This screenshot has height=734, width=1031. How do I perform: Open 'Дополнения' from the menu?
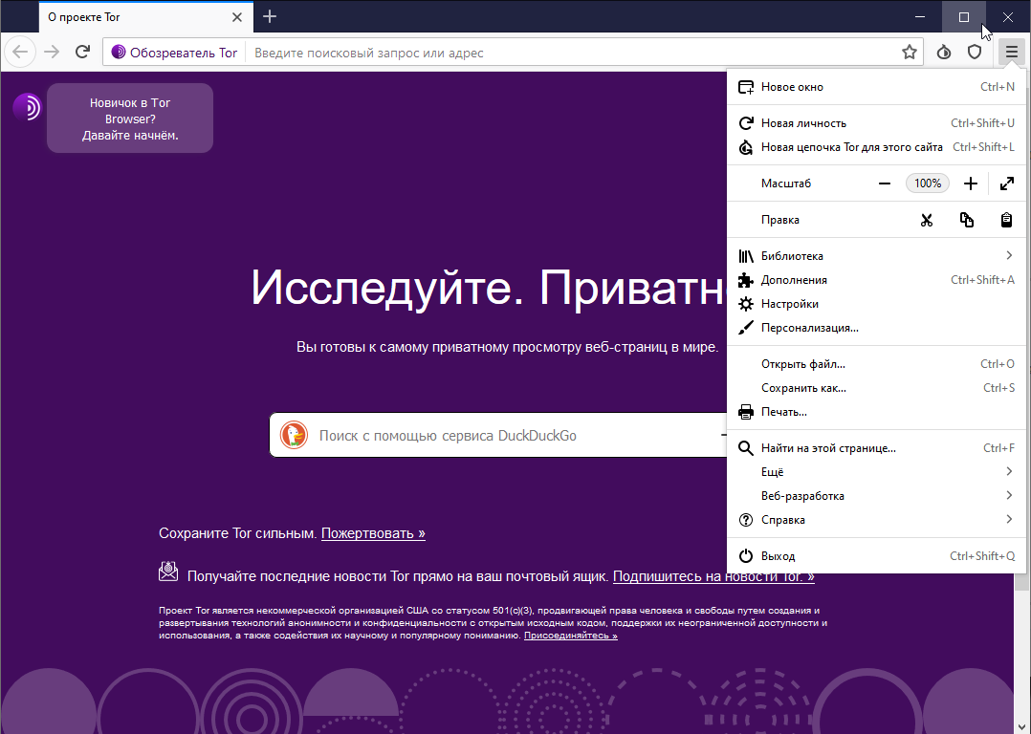click(x=876, y=280)
